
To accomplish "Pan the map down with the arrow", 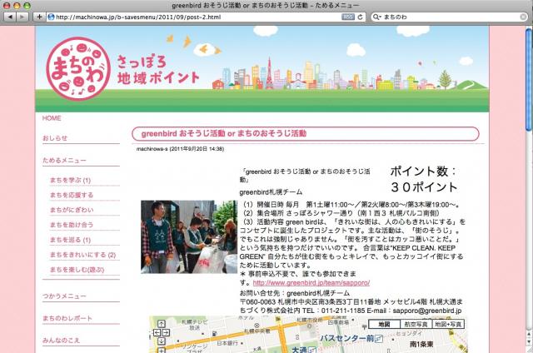I will tap(162, 341).
